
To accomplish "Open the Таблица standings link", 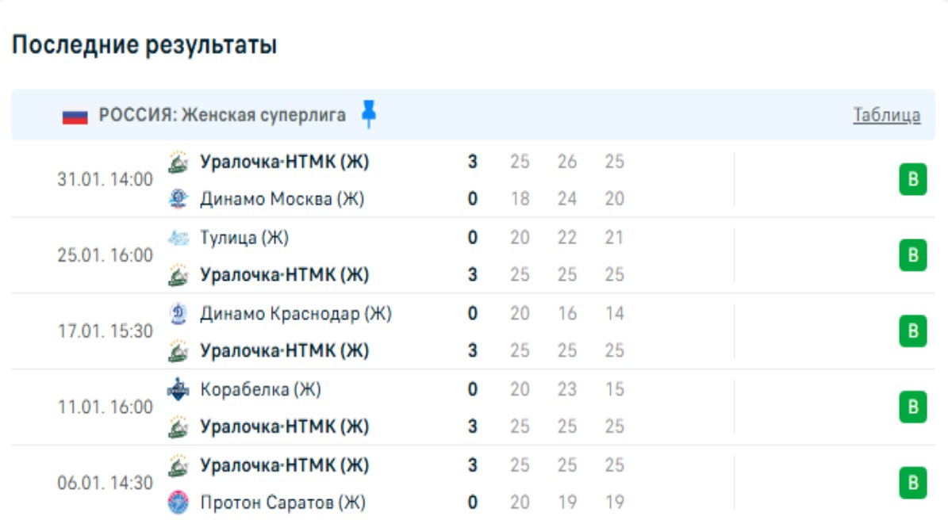I will point(887,116).
